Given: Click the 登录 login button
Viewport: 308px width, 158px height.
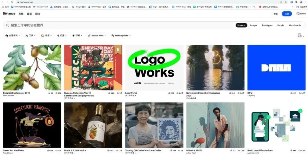Looking at the screenshot, I should (x=275, y=14).
